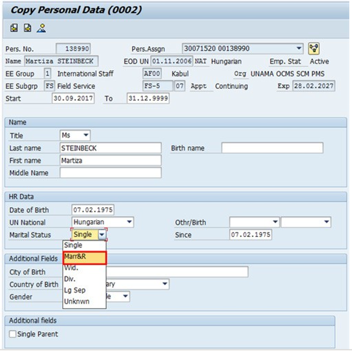This screenshot has width=352, height=351.
Task: Click the 'UNAMA OCMS SCM PMS' org text
Action: pyautogui.click(x=287, y=74)
